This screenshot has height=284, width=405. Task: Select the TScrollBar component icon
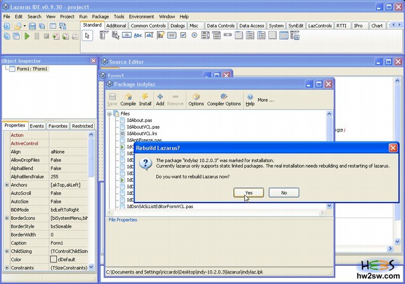pos(227,34)
